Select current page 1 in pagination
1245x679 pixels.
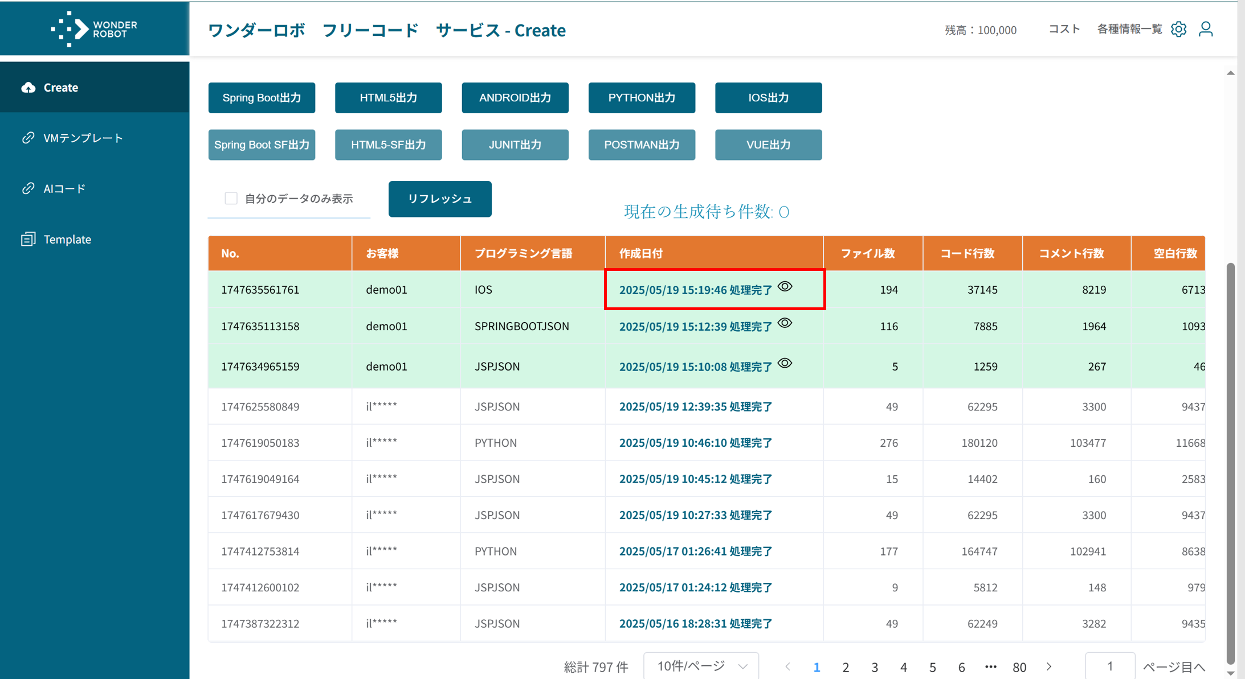[817, 667]
